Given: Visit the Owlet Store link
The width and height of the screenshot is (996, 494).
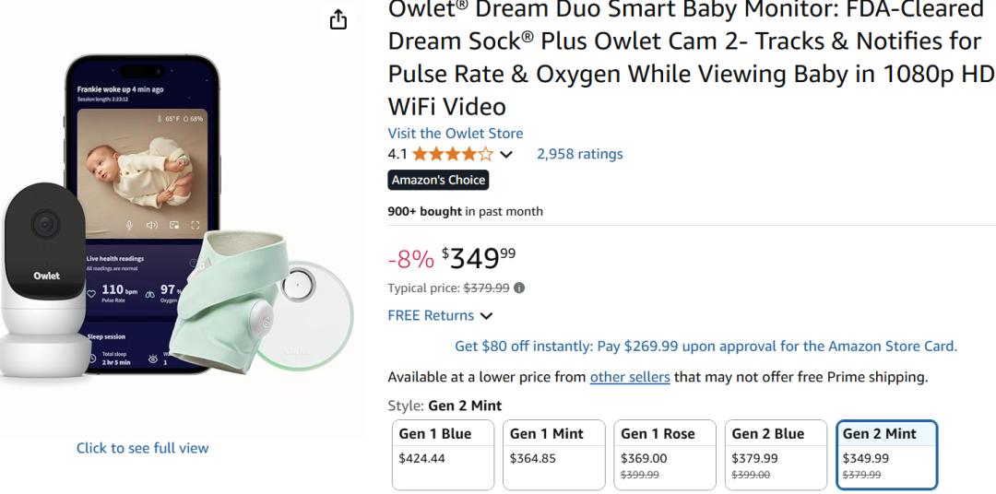Looking at the screenshot, I should coord(455,134).
